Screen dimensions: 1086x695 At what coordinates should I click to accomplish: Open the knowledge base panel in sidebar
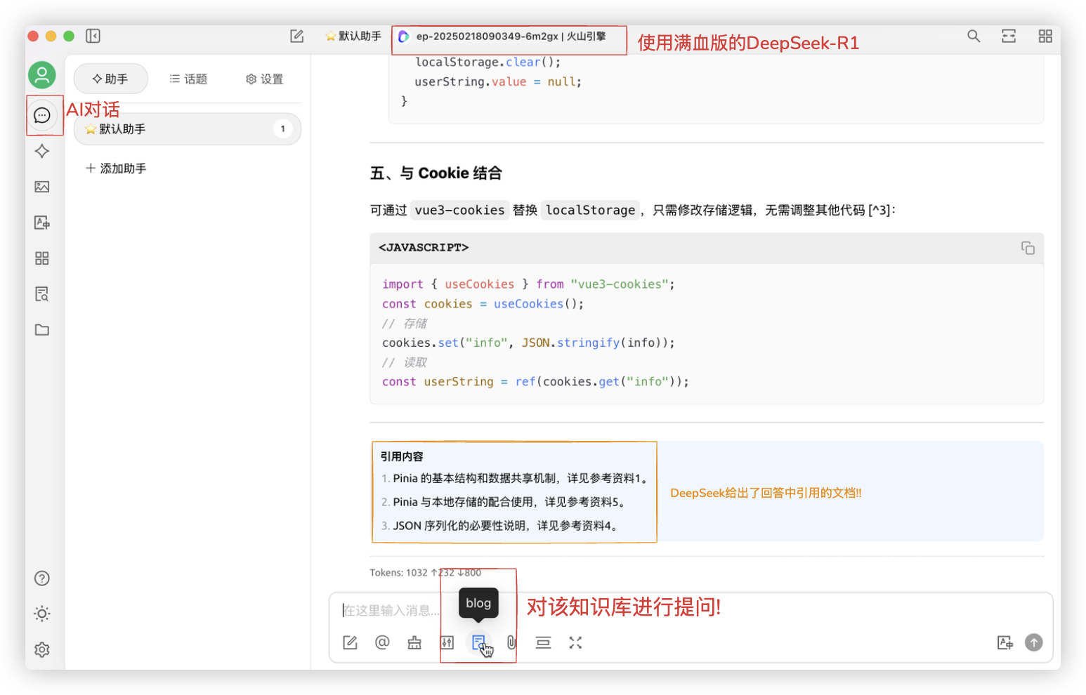click(x=41, y=293)
